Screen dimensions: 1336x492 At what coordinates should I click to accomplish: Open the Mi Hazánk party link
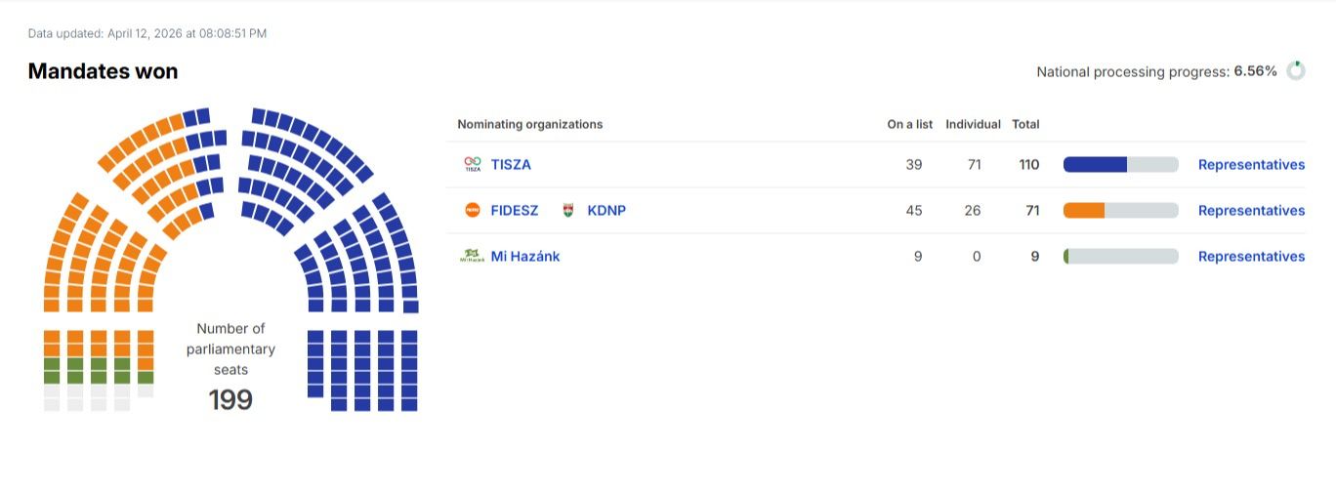[x=525, y=256]
